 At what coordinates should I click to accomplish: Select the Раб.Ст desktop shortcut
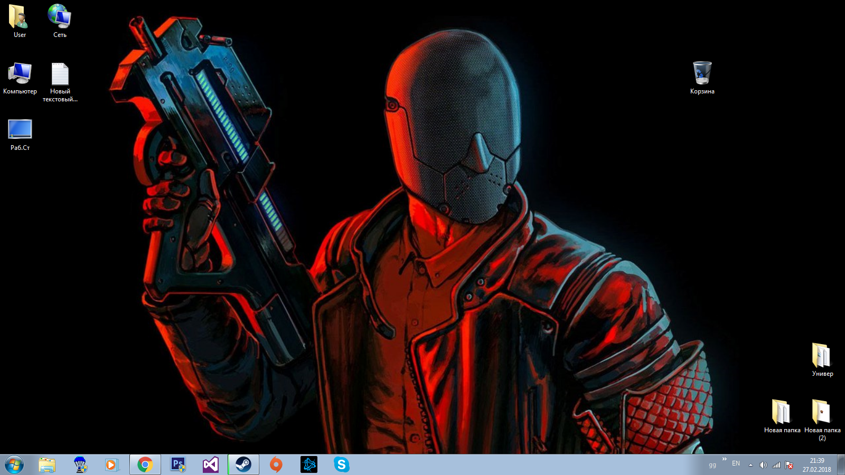(20, 135)
